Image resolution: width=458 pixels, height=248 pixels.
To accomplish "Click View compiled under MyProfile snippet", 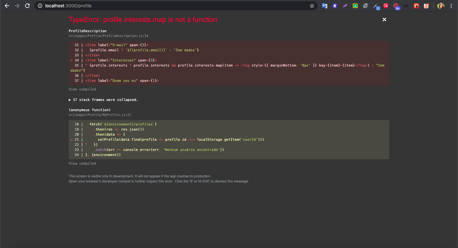I will [x=82, y=163].
